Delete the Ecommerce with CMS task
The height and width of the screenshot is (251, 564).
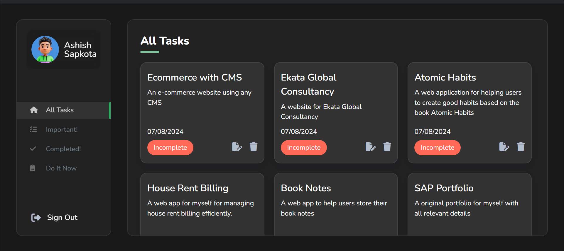coord(254,147)
